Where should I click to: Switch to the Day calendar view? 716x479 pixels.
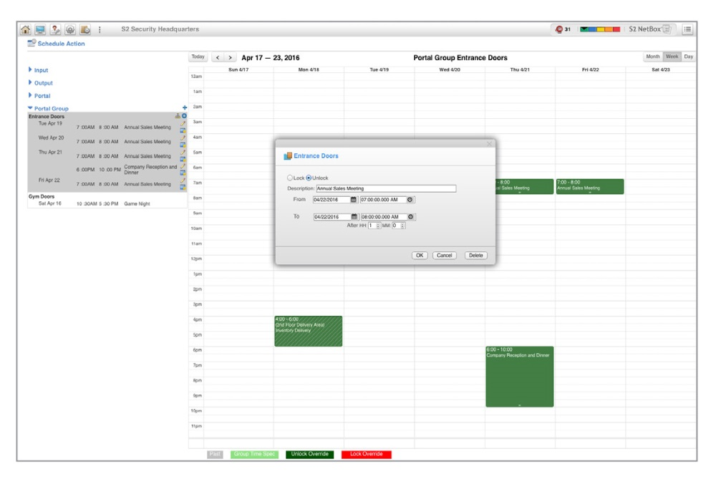[x=688, y=54]
